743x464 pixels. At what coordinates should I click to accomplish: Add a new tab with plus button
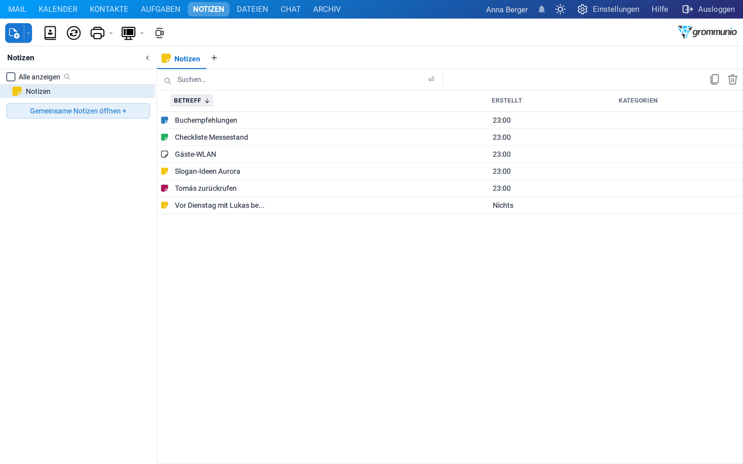pyautogui.click(x=214, y=58)
